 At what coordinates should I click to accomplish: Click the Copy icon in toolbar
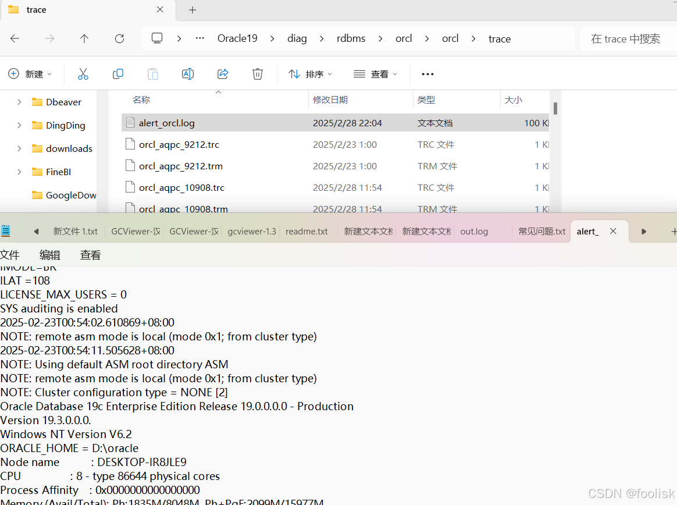[x=118, y=74]
